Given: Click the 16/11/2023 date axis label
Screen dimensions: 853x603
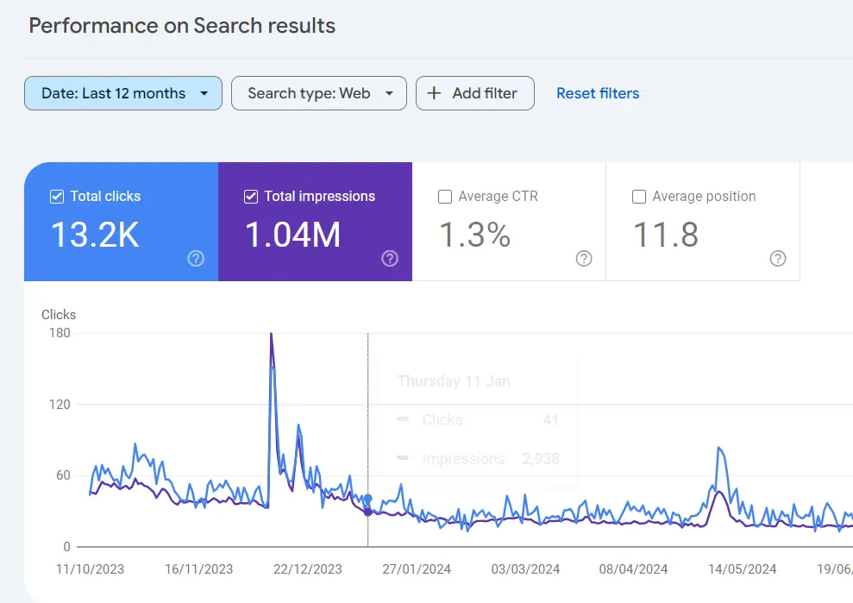Looking at the screenshot, I should pyautogui.click(x=198, y=569).
